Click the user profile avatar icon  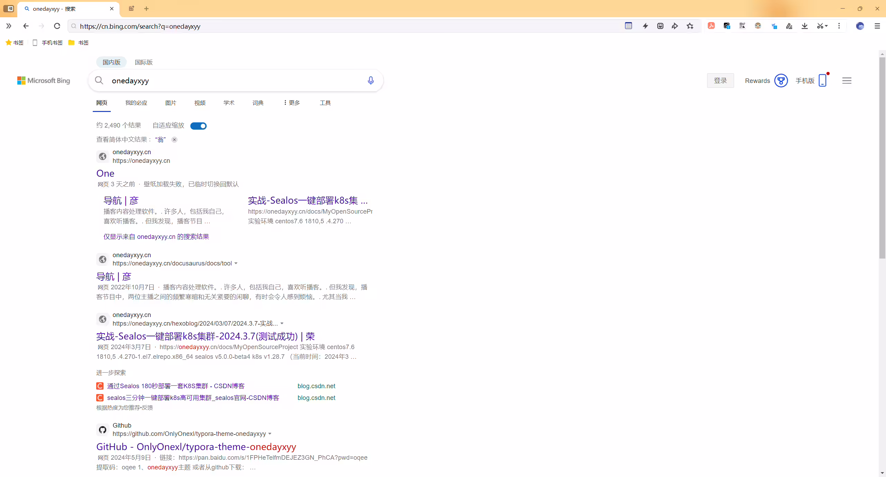860,26
